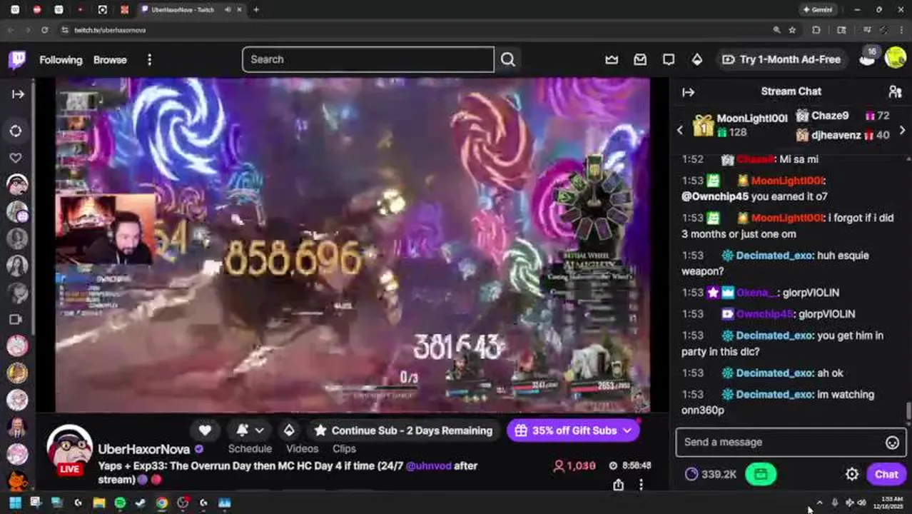Click the Bits cheer icon below the video
This screenshot has height=514, width=912.
pos(289,430)
